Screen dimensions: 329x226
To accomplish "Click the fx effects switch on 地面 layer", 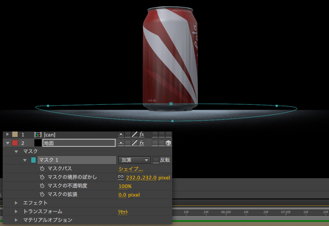I will 141,143.
